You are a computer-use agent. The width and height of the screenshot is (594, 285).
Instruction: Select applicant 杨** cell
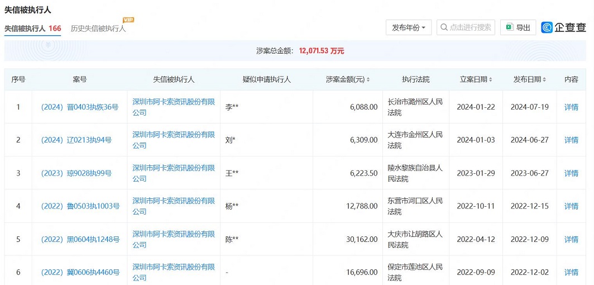click(266, 206)
